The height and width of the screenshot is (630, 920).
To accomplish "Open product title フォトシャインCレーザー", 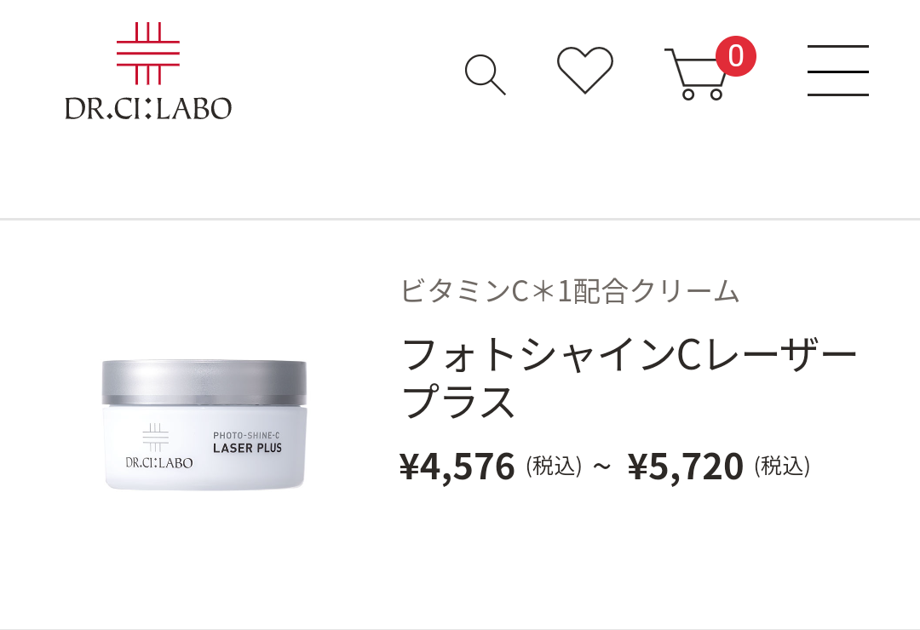I will [630, 354].
